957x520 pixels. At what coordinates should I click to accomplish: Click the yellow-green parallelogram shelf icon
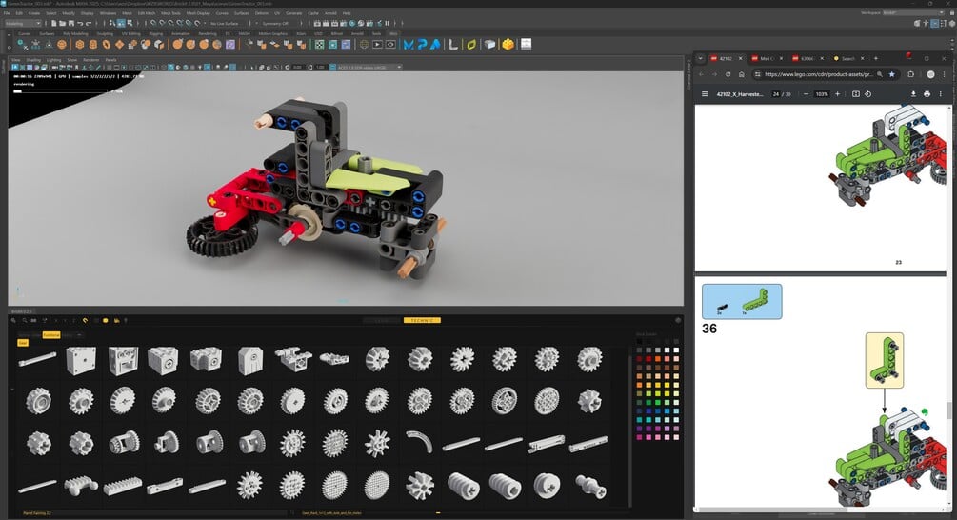click(471, 45)
